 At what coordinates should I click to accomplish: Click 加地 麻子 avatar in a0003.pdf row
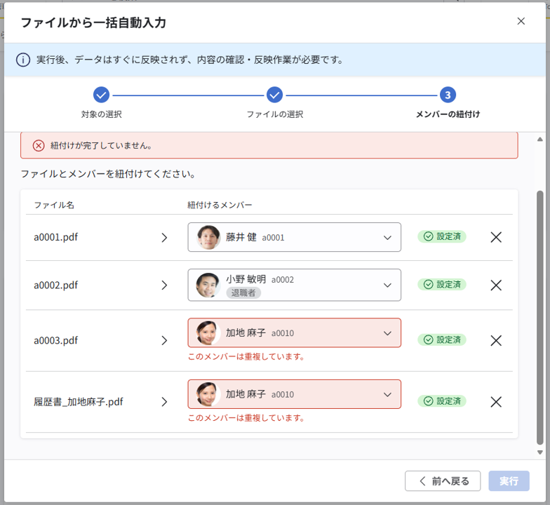click(208, 332)
